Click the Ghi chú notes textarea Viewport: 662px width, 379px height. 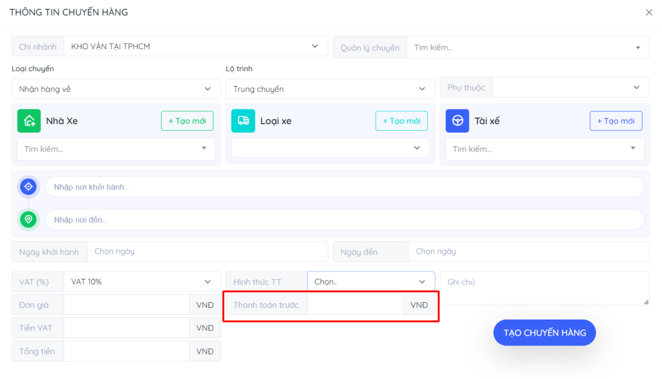(x=544, y=288)
